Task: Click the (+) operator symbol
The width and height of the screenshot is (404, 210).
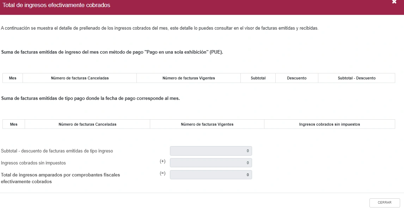Action: tap(163, 161)
